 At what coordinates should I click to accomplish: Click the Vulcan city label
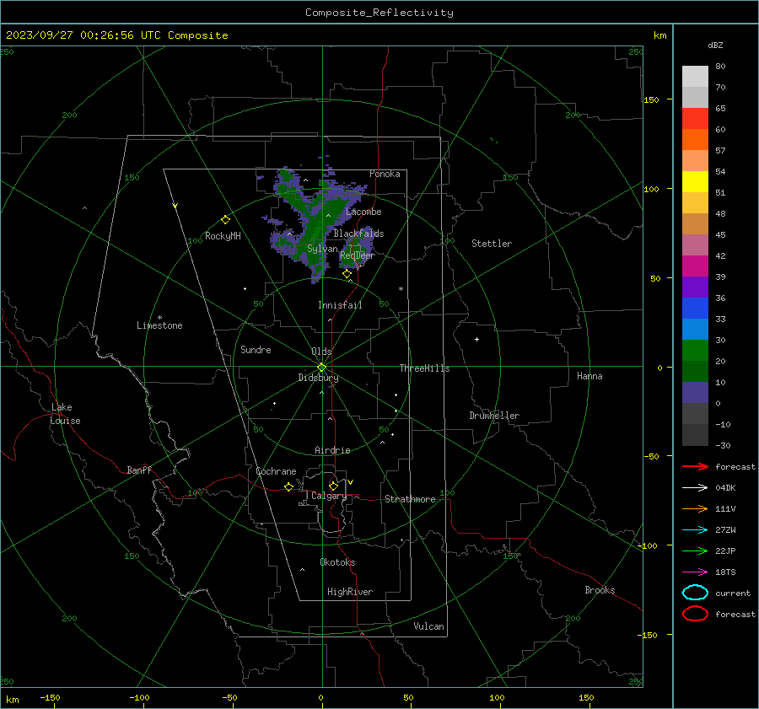[x=429, y=626]
